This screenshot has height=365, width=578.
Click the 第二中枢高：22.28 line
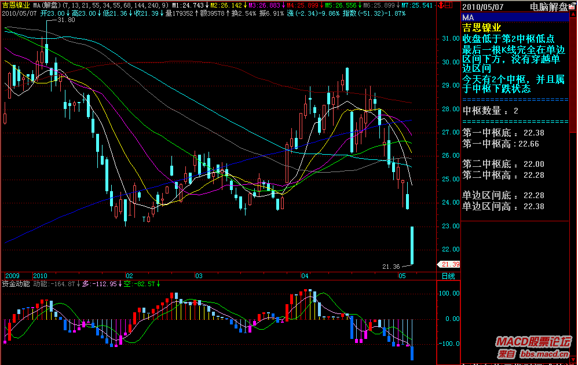(503, 175)
